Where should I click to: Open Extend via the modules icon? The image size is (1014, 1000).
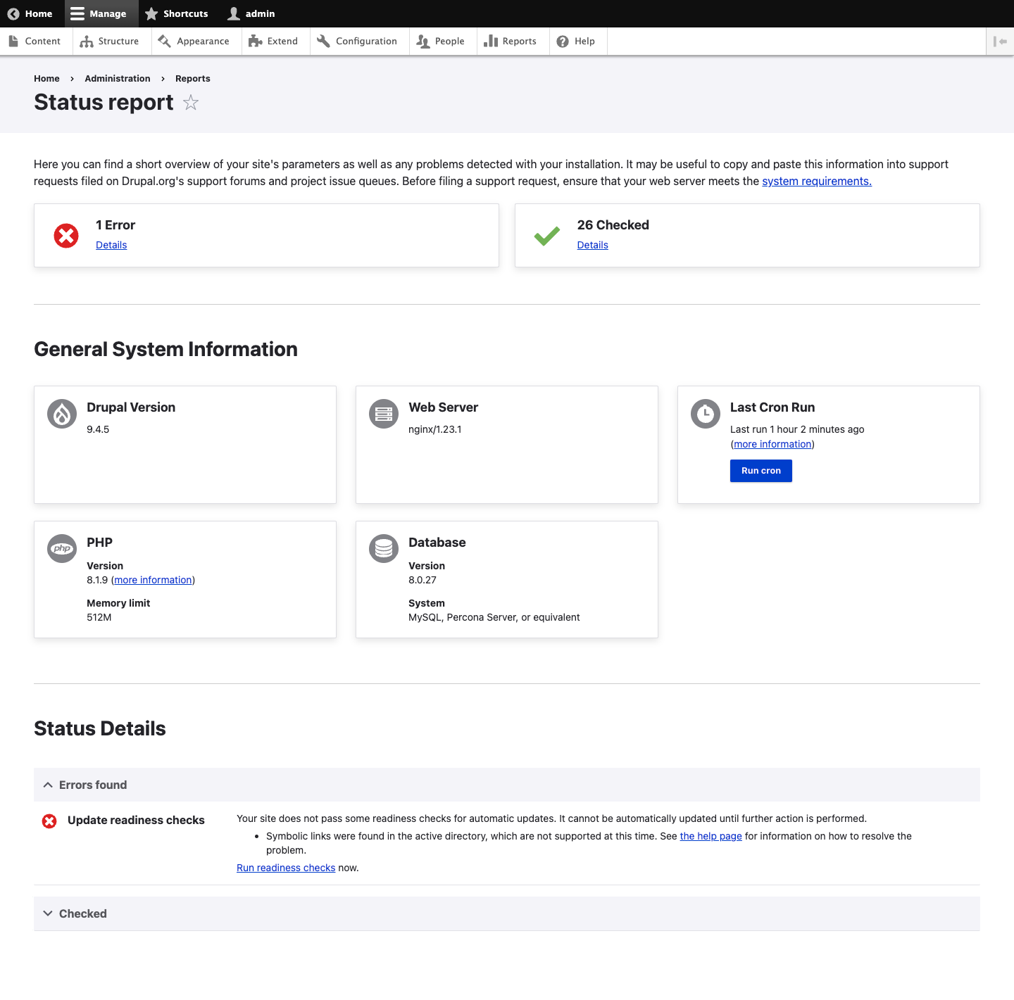point(254,41)
